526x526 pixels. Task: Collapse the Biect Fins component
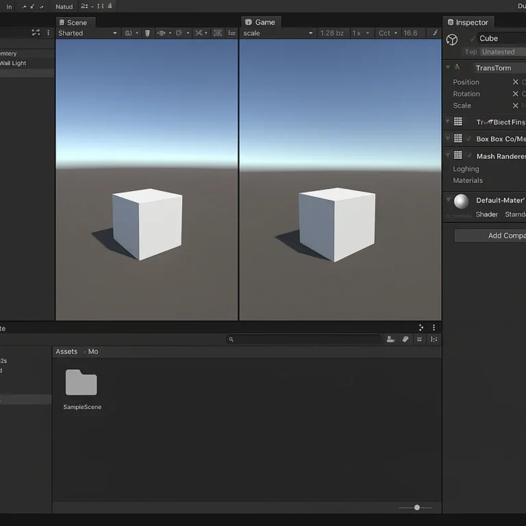pos(448,121)
